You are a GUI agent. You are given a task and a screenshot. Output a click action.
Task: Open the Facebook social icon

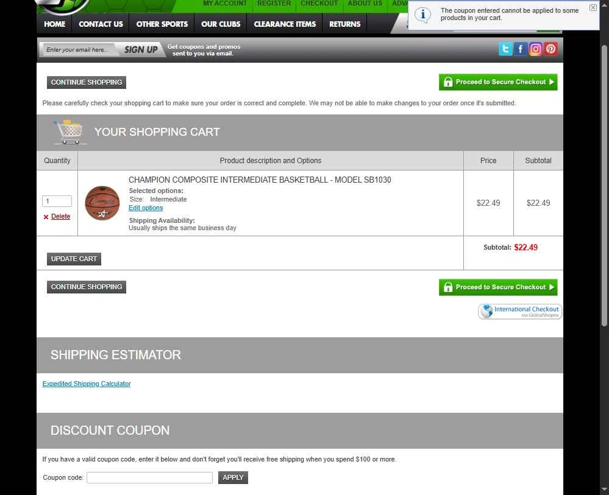[x=521, y=49]
